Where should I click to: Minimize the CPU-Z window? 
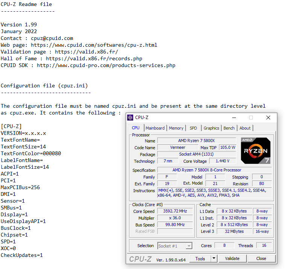tap(234, 118)
